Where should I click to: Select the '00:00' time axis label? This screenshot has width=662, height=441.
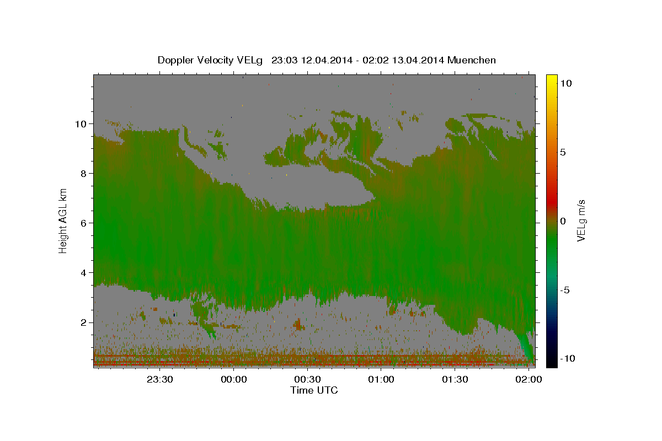233,379
